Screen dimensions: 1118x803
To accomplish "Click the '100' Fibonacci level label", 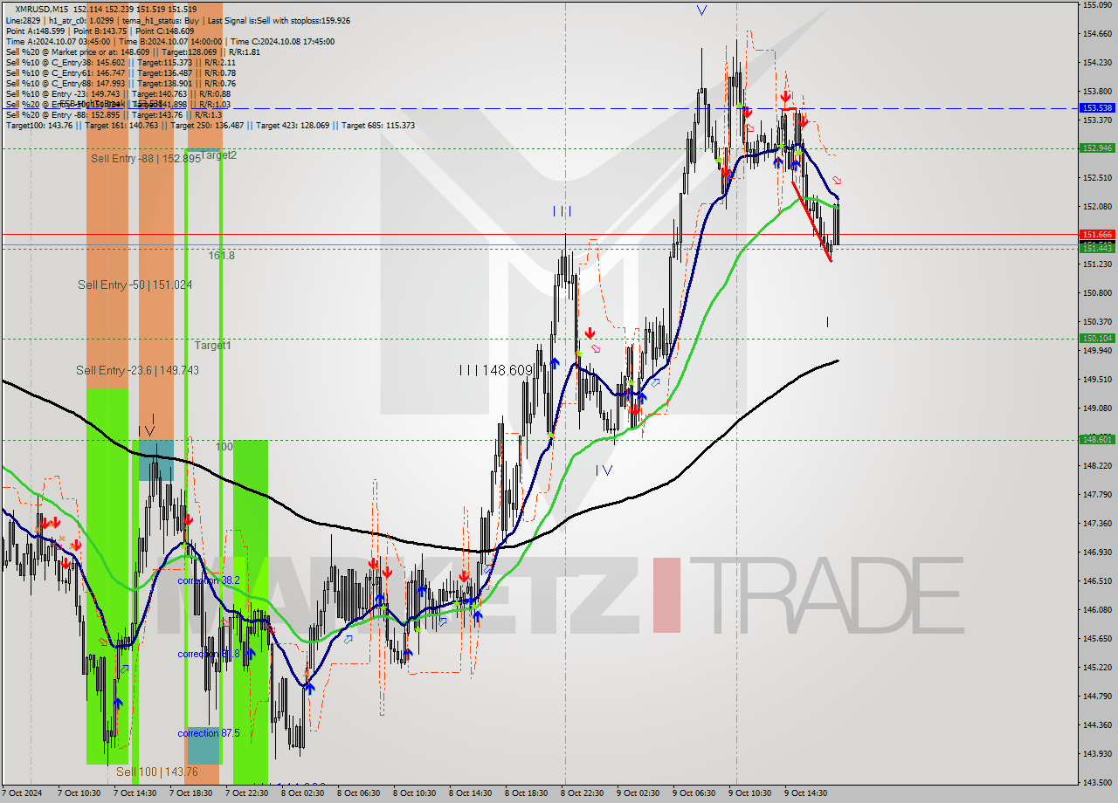I will coord(224,446).
